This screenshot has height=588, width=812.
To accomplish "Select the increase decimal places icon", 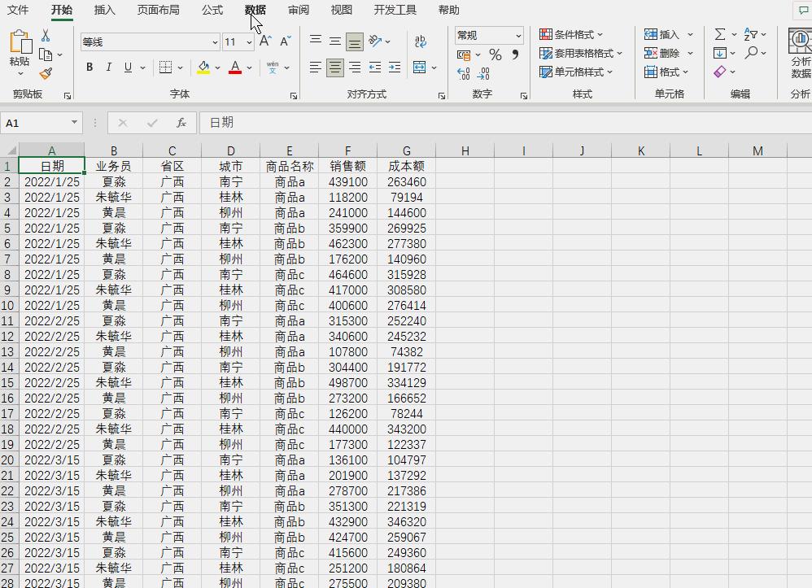I will coord(463,73).
